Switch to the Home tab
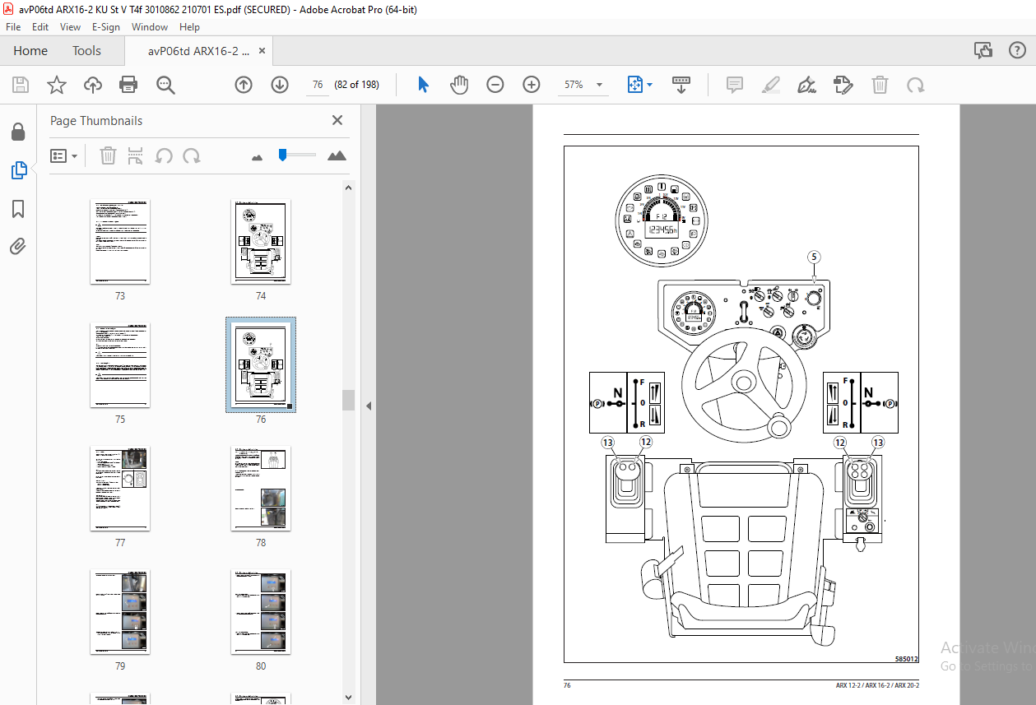1036x705 pixels. pos(30,51)
